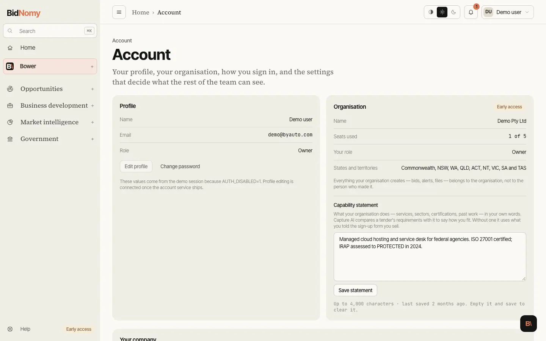Click the DU avatar badge
546x341 pixels.
tap(488, 12)
